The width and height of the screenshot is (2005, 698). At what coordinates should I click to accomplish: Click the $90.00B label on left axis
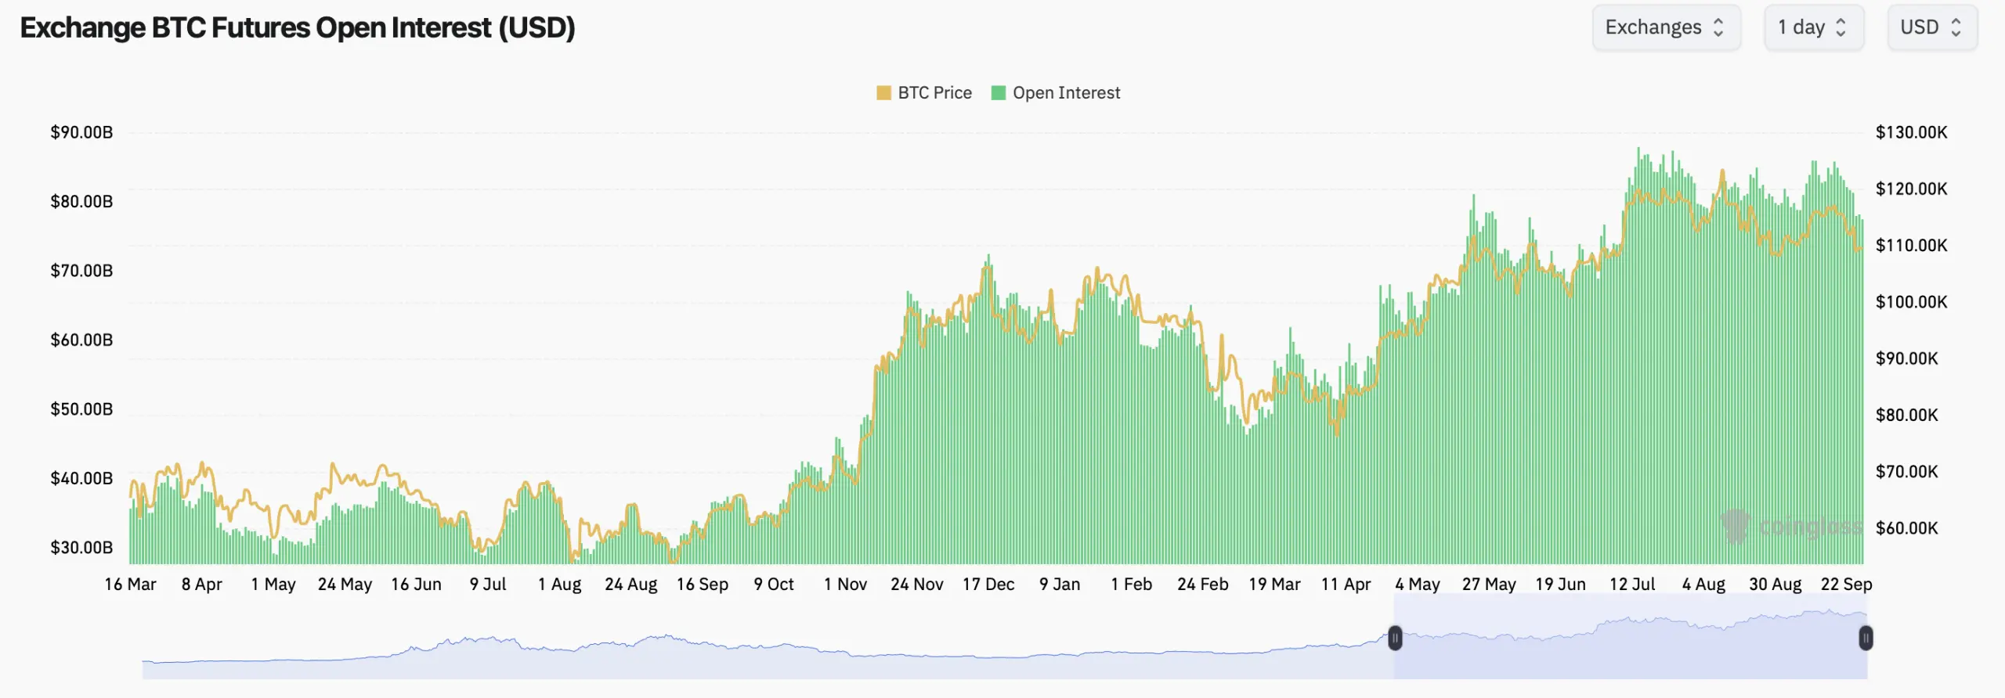click(81, 132)
